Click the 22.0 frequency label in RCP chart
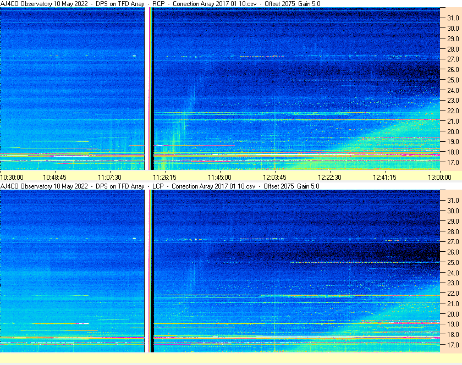 pos(453,111)
